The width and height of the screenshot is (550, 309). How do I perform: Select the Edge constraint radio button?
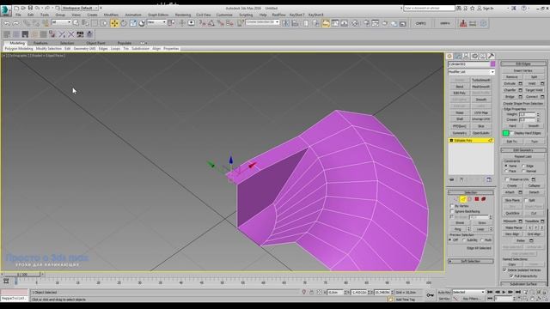tap(523, 166)
